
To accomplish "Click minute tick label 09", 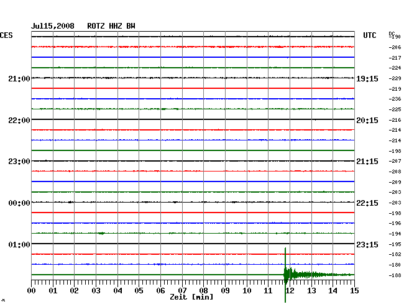I will 225,291.
